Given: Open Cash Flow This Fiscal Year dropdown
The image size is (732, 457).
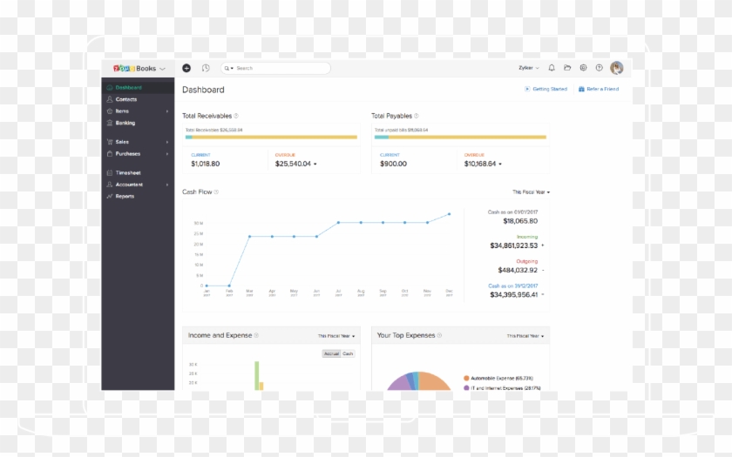Looking at the screenshot, I should [531, 192].
